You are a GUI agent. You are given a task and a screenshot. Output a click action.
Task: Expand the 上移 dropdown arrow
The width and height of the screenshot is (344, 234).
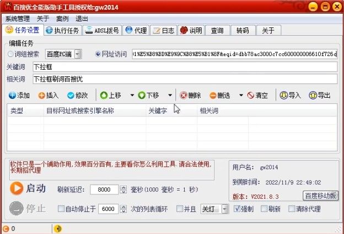click(x=132, y=95)
